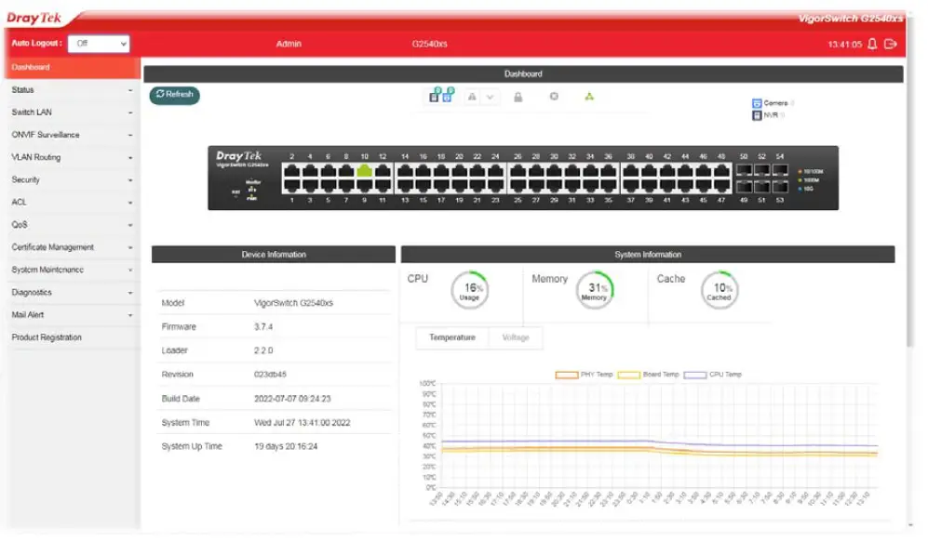Click the green topology icon on the dashboard toolbar

[590, 97]
